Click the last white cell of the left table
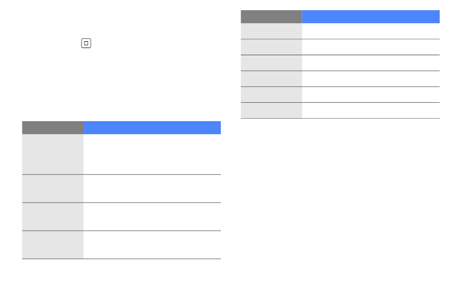Screen dimensions: 461x298 (152, 245)
